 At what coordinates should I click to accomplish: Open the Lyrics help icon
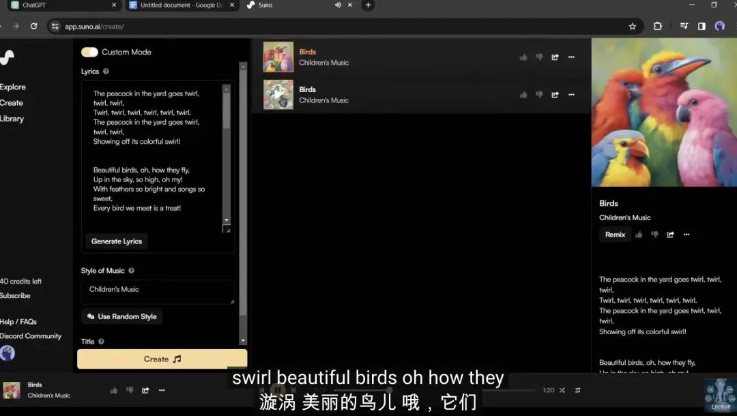[x=106, y=72]
